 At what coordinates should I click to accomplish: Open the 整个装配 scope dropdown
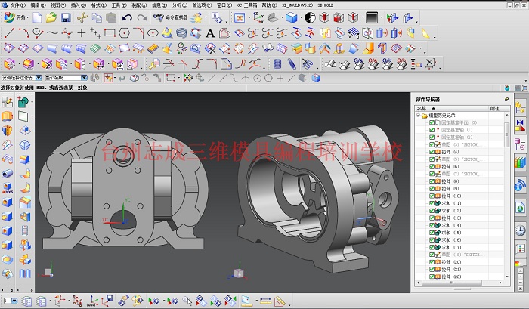coord(84,78)
